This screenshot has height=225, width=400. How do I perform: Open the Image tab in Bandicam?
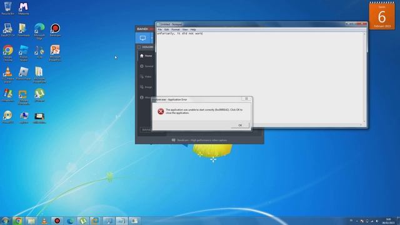pyautogui.click(x=146, y=87)
